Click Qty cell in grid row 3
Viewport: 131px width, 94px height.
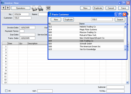click(x=23, y=53)
